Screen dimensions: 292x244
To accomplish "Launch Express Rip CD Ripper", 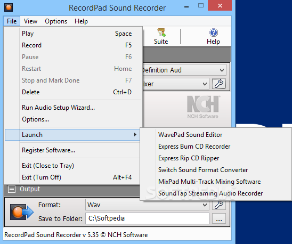I will (x=216, y=158).
